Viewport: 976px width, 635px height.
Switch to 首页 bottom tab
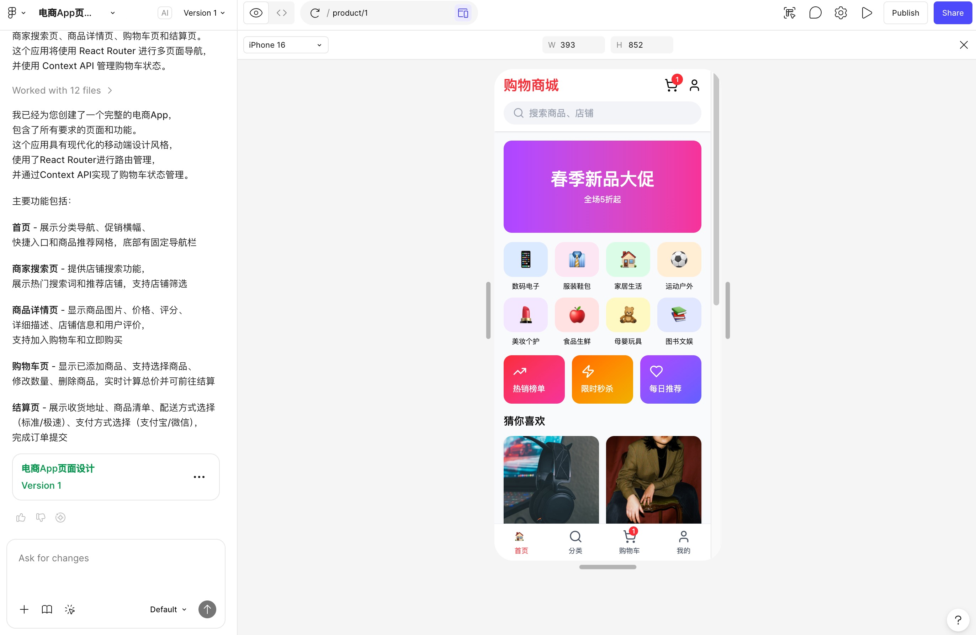pos(521,542)
